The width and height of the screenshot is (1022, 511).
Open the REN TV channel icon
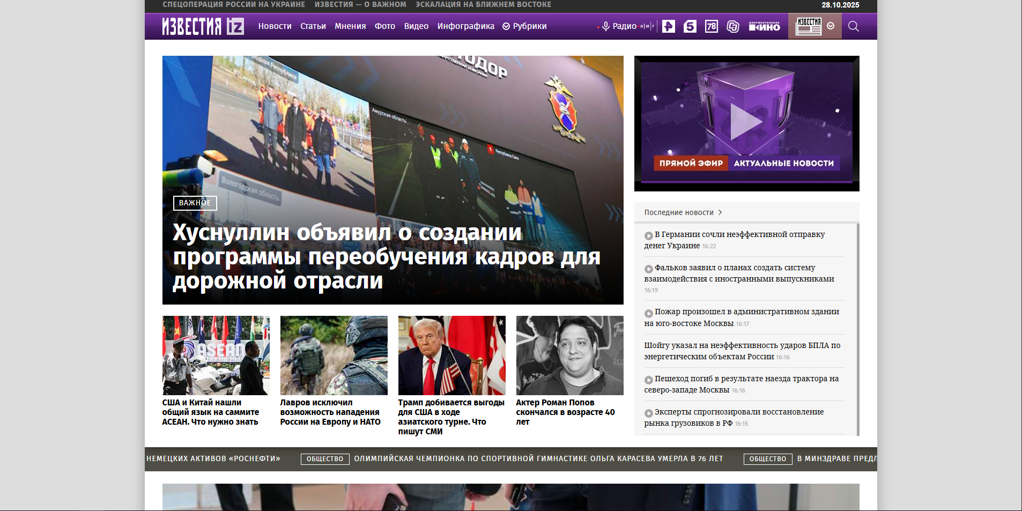pyautogui.click(x=668, y=26)
